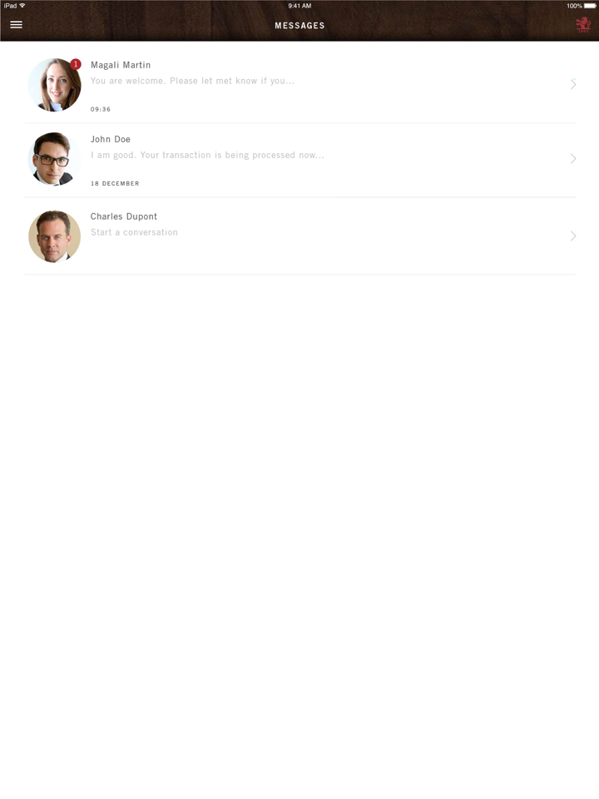Screen dimensions: 599x799
Task: Select Charles Dupont's name
Action: coord(124,216)
